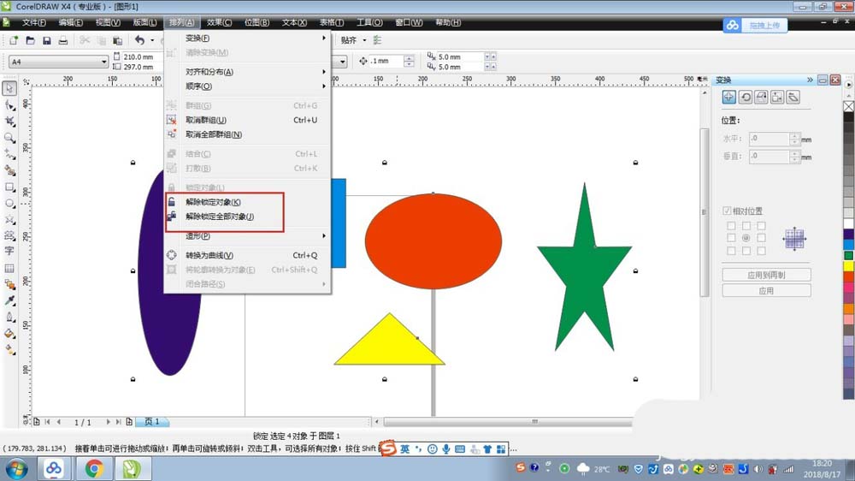Click the page width 210.0 mm field
Viewport: 855px width, 481px height.
pos(142,56)
